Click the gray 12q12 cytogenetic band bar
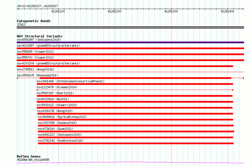Viewport: 252px width, 166px height. click(130, 27)
